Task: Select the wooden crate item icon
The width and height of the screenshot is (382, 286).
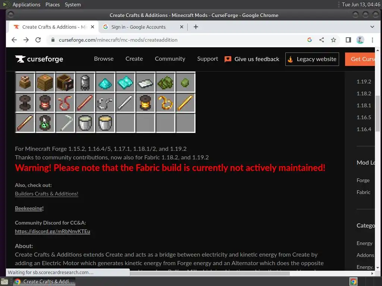Action: pos(45,83)
